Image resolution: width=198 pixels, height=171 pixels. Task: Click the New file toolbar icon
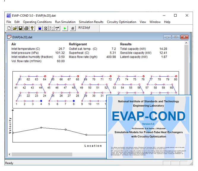pyautogui.click(x=9, y=28)
